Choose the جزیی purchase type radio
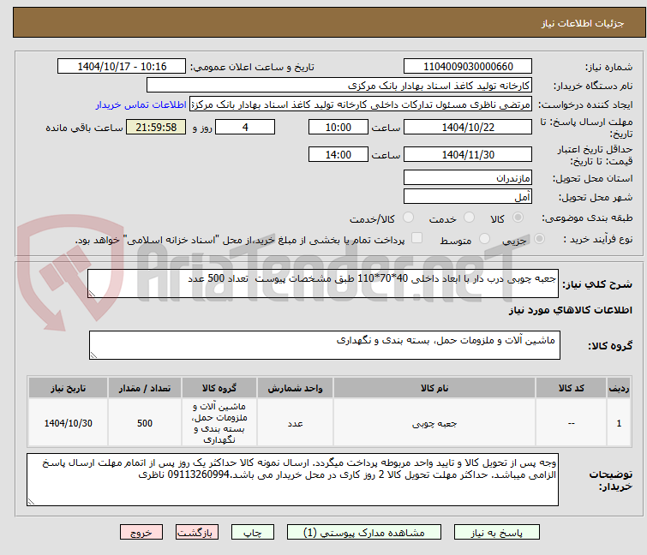 click(x=539, y=239)
